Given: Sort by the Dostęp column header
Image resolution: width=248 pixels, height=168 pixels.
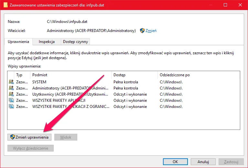Looking at the screenshot, I should pyautogui.click(x=135, y=75).
